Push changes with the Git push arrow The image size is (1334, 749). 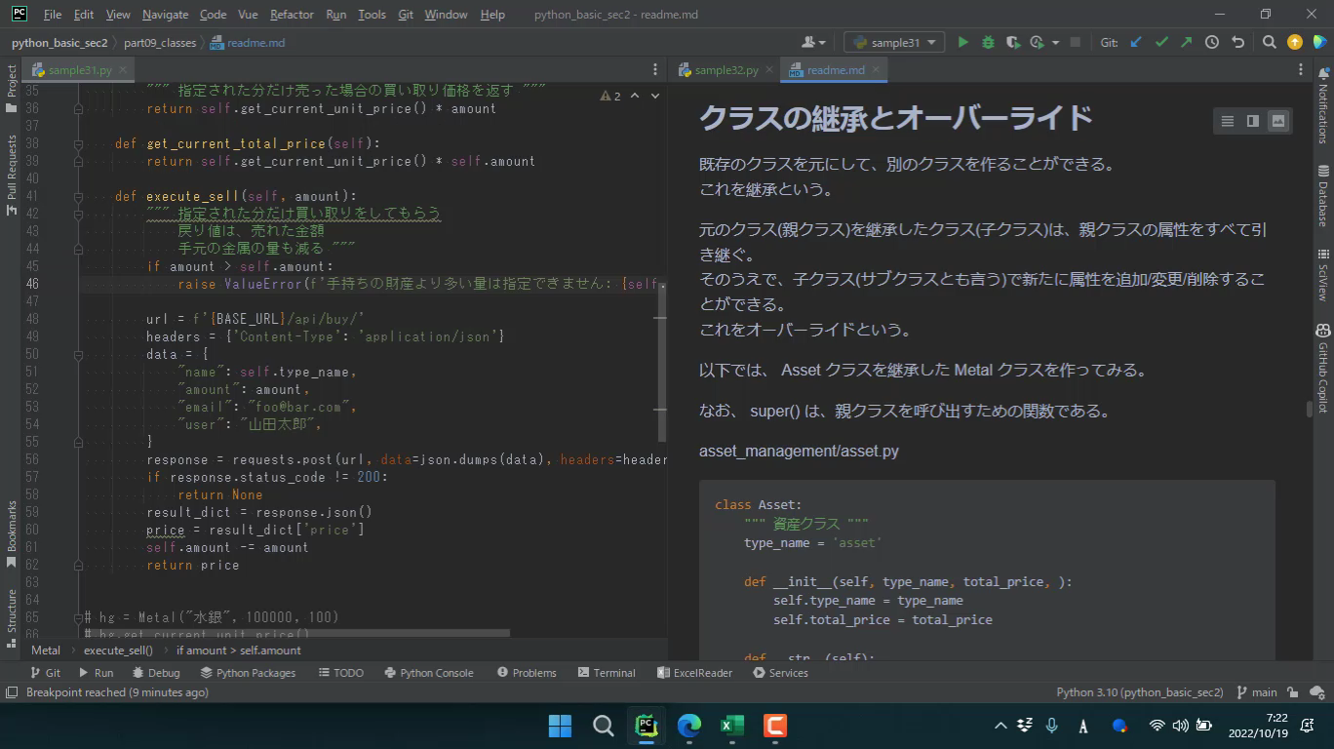[1186, 42]
